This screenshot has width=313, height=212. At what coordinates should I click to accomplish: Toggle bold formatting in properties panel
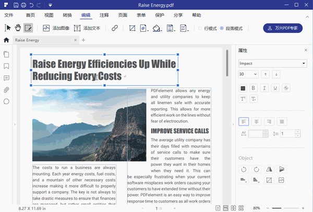click(x=254, y=88)
